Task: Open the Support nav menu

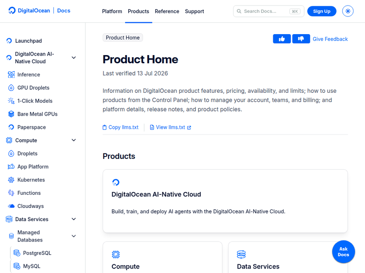Action: pos(194,11)
